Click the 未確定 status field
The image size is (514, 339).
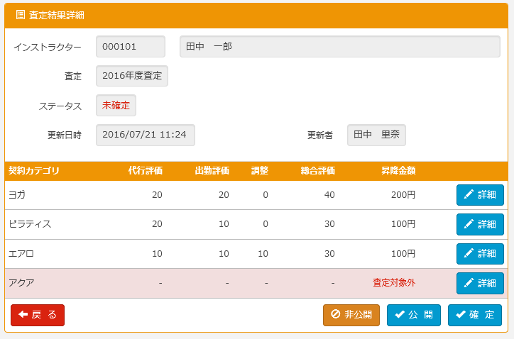click(116, 105)
